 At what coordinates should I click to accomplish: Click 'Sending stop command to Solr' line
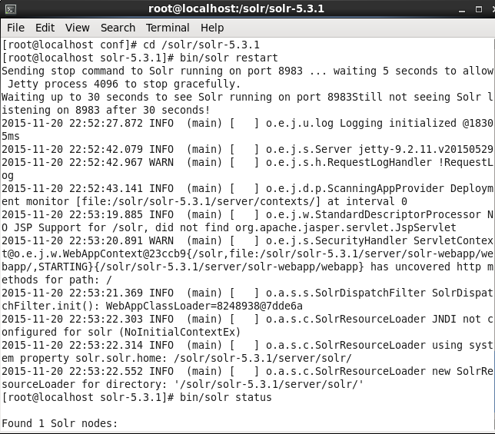247,71
